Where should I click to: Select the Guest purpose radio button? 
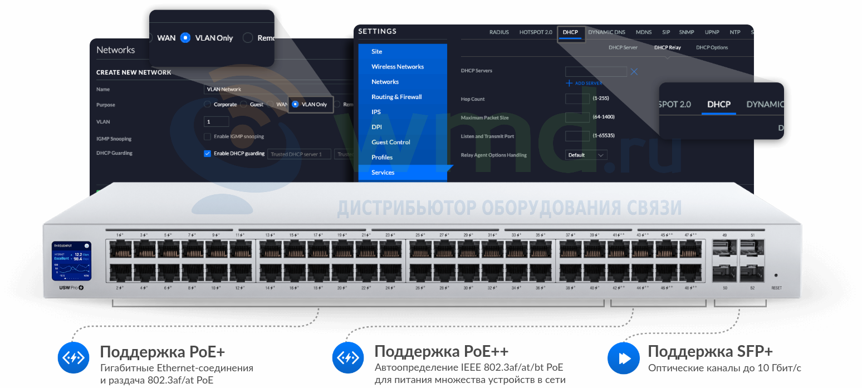244,104
